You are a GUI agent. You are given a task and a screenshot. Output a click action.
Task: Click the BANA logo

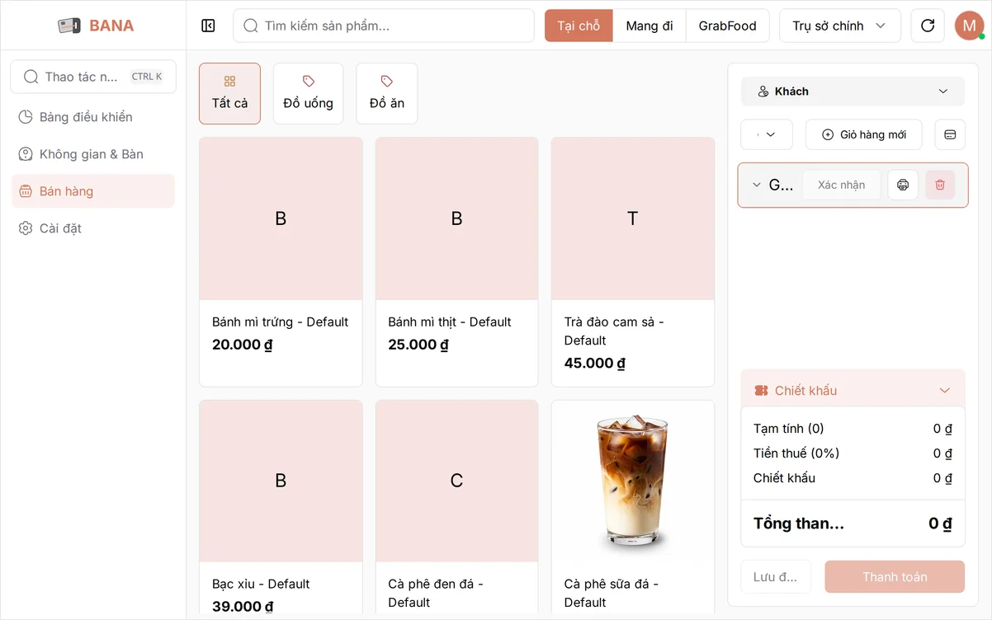[96, 26]
